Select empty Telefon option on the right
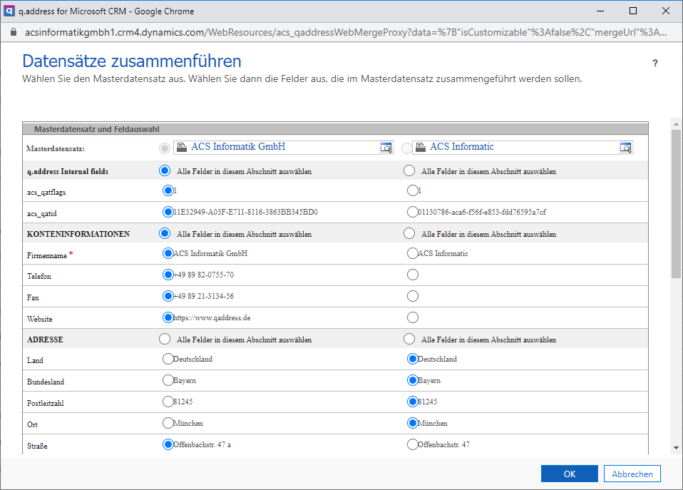Viewport: 683px width, 490px height. pos(412,275)
